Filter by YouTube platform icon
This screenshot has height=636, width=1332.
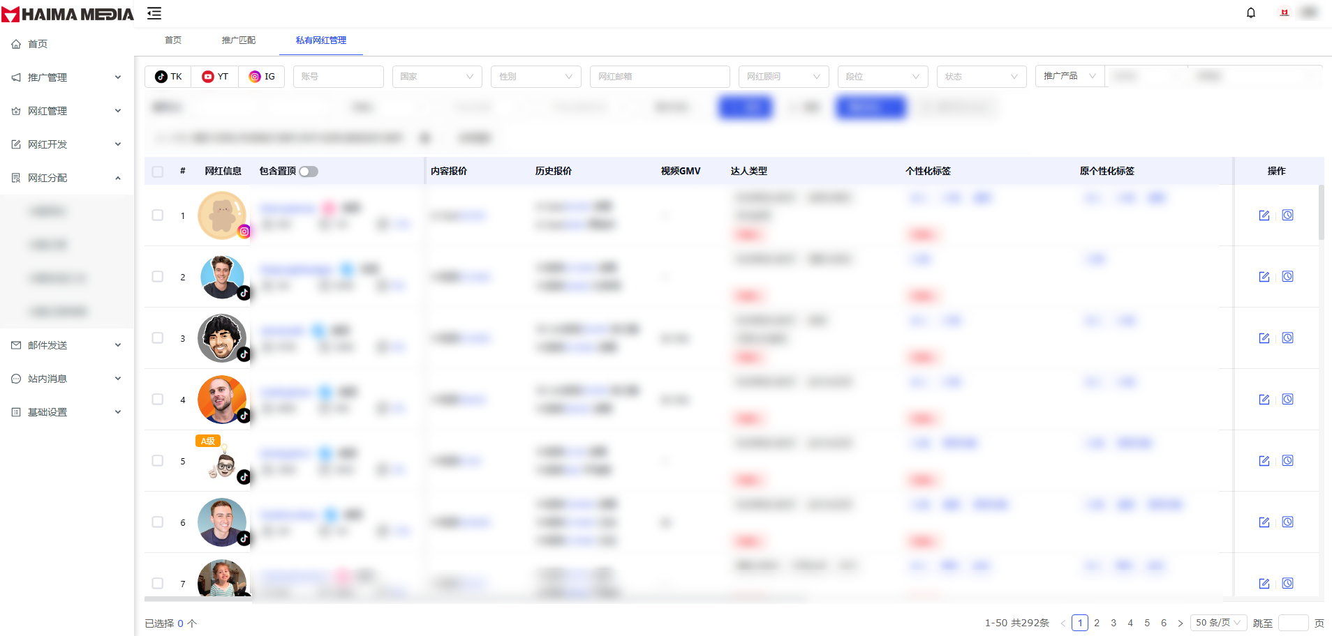coord(215,77)
